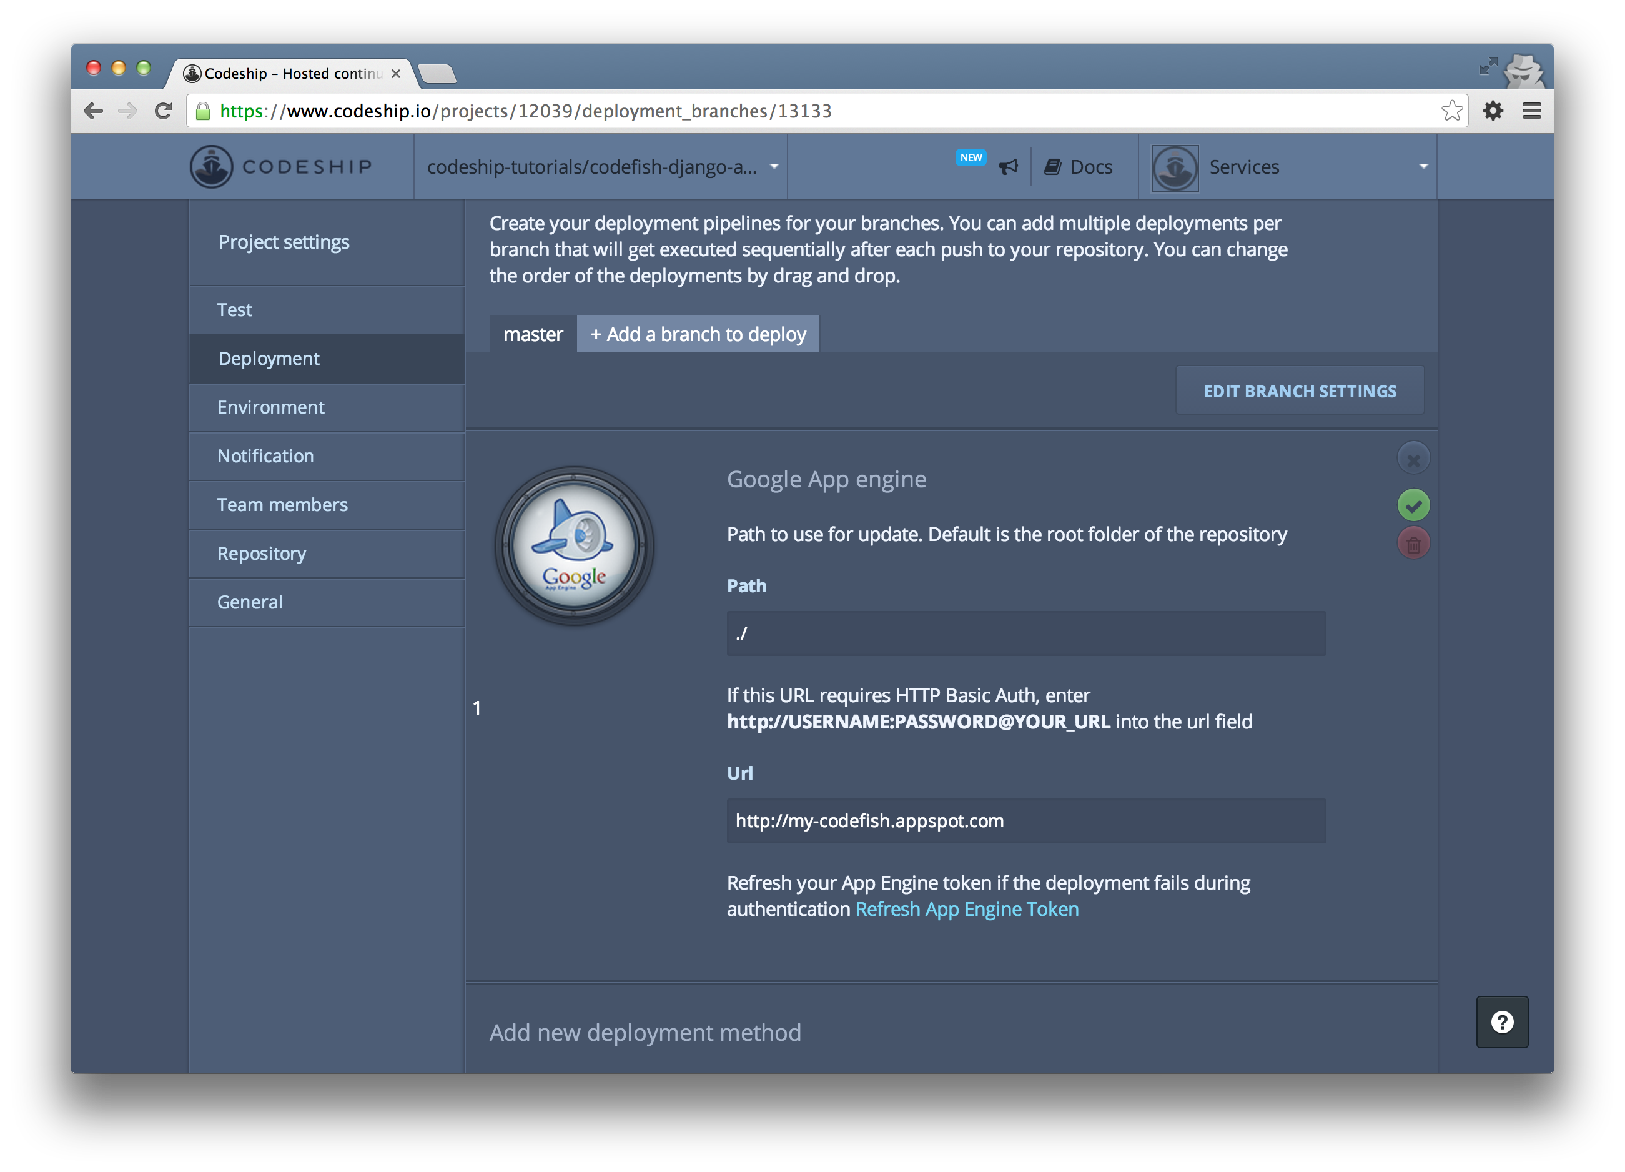This screenshot has width=1625, height=1172.
Task: Delete deployment with red trash icon
Action: (1413, 544)
